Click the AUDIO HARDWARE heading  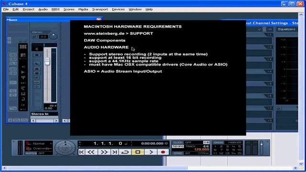106,47
